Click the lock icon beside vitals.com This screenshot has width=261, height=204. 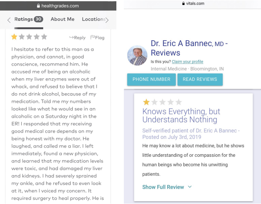tap(183, 3)
